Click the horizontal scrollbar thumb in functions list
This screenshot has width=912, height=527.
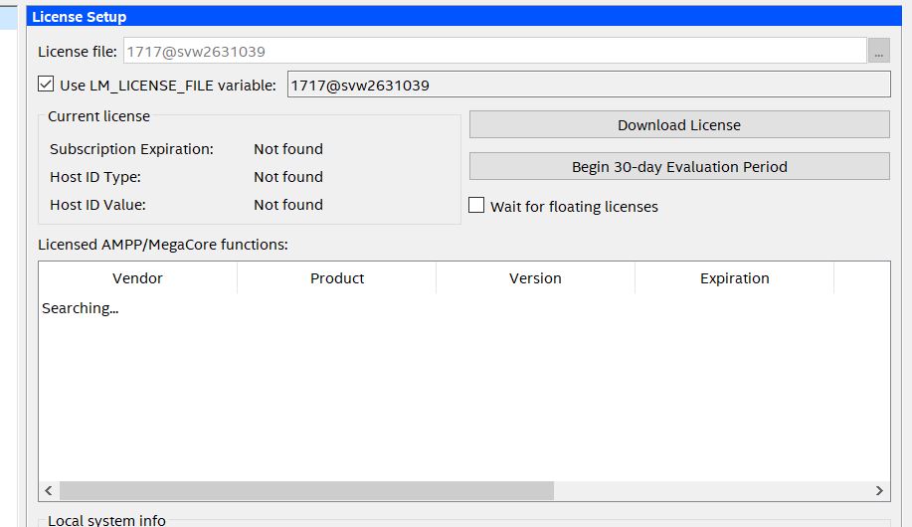click(x=306, y=491)
